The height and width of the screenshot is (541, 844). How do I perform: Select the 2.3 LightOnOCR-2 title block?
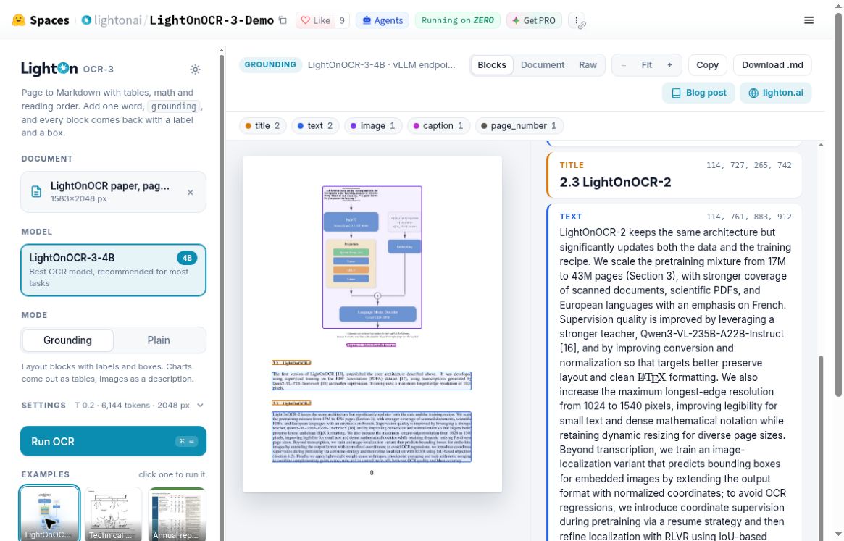point(674,175)
